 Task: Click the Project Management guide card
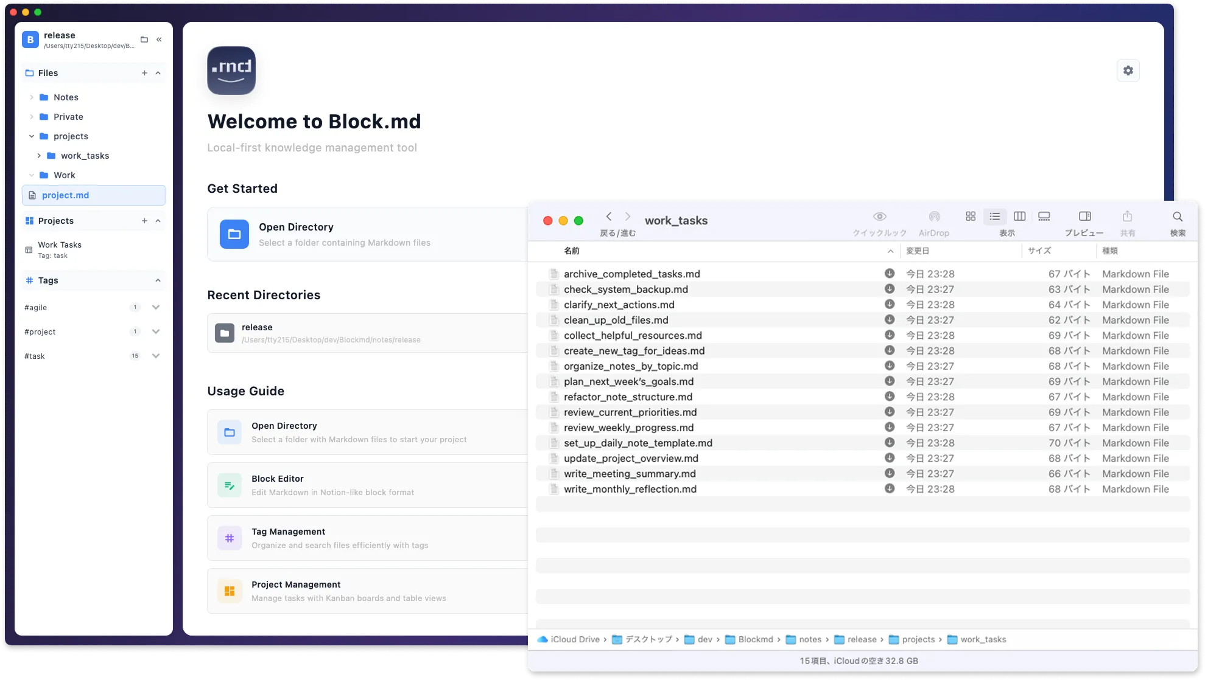point(368,591)
